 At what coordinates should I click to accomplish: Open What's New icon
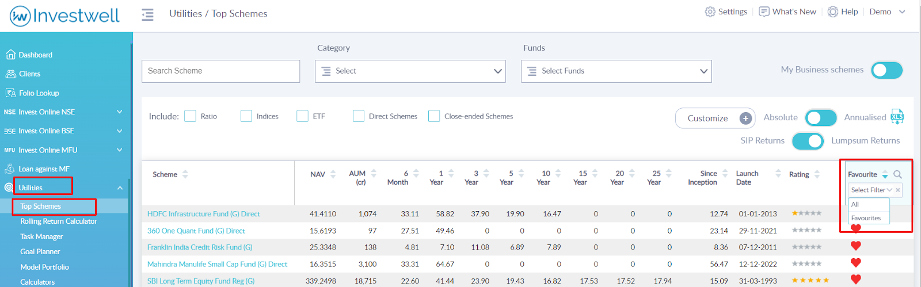pyautogui.click(x=764, y=12)
